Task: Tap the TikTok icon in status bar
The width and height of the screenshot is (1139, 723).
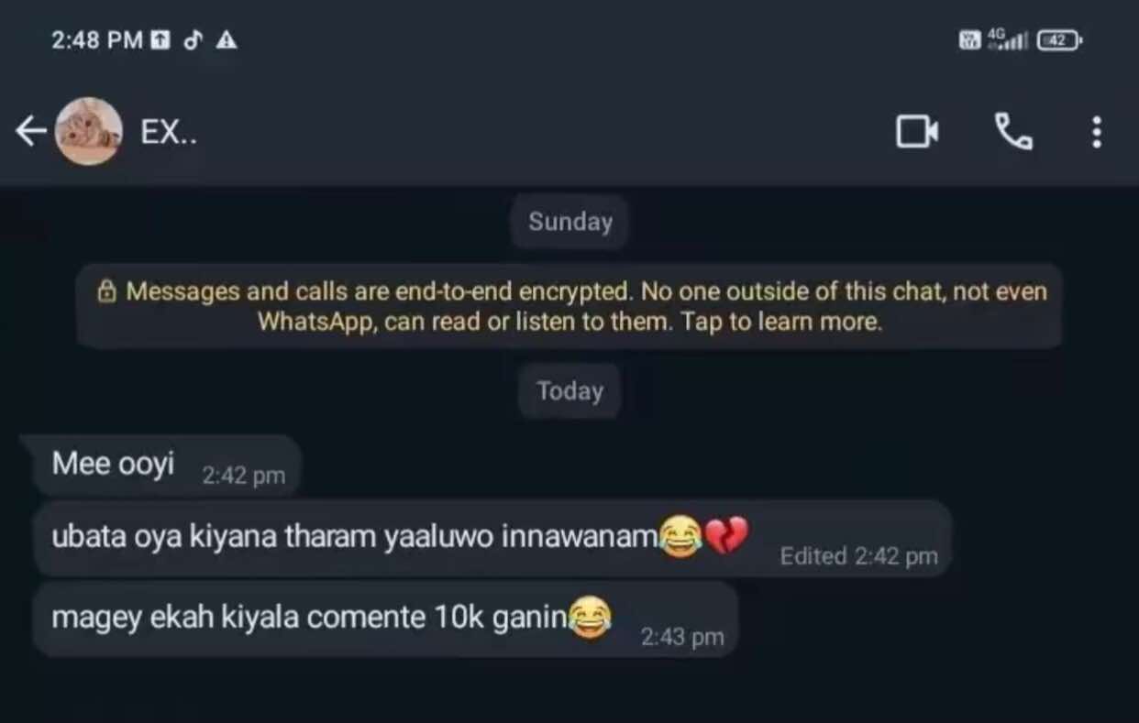Action: pos(192,40)
